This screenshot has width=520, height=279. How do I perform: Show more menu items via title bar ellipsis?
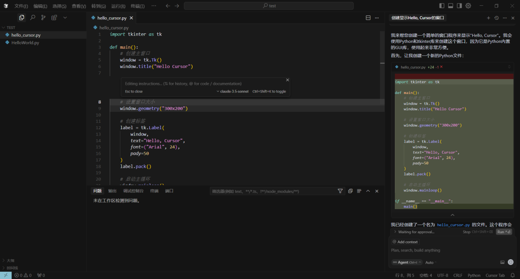[154, 6]
